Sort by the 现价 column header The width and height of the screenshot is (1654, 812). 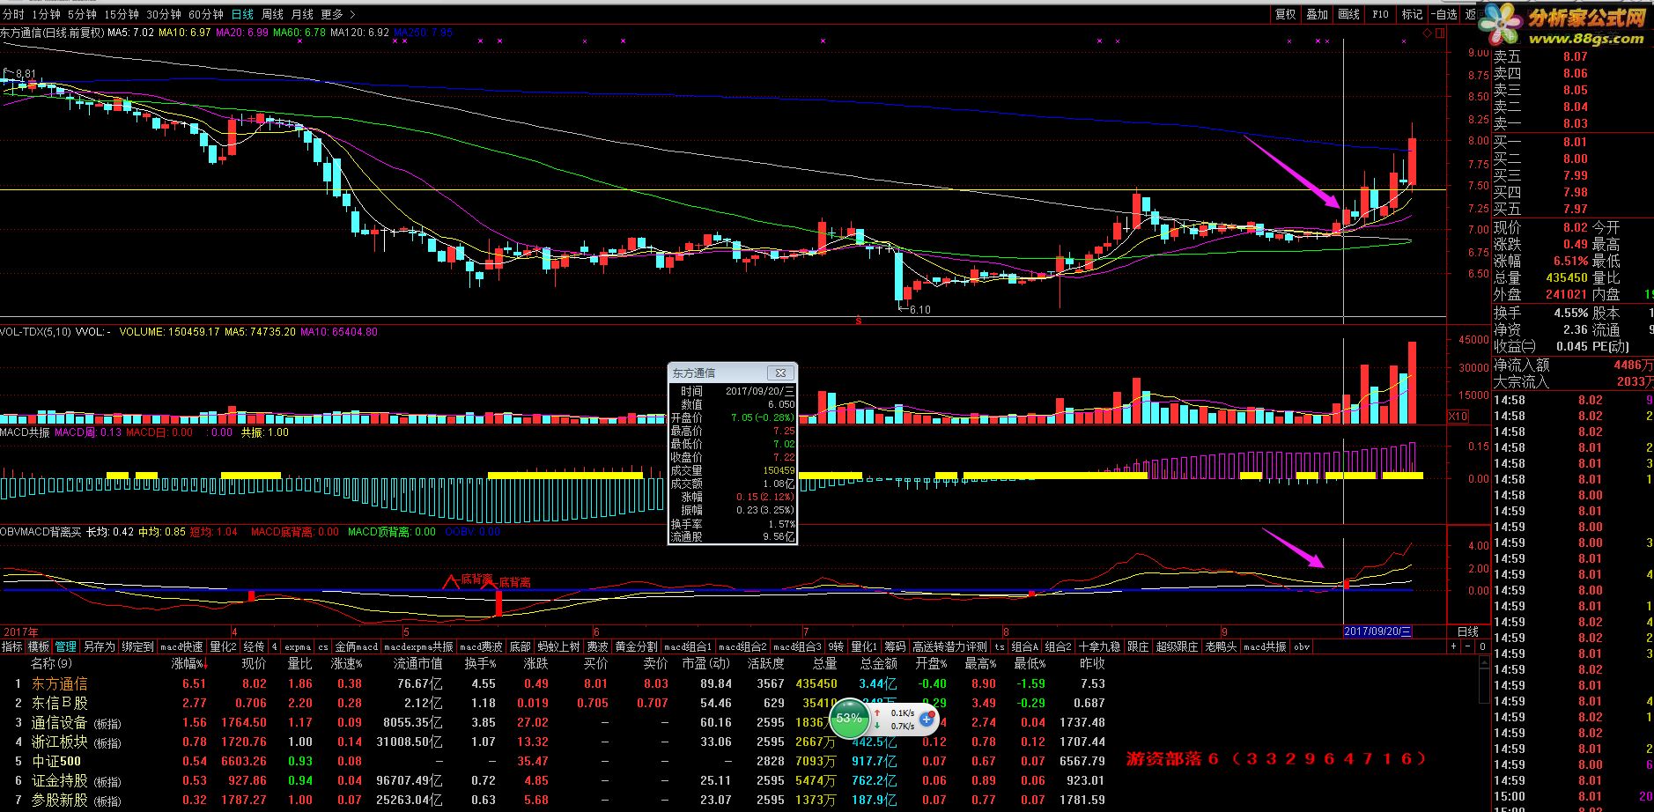pyautogui.click(x=254, y=664)
